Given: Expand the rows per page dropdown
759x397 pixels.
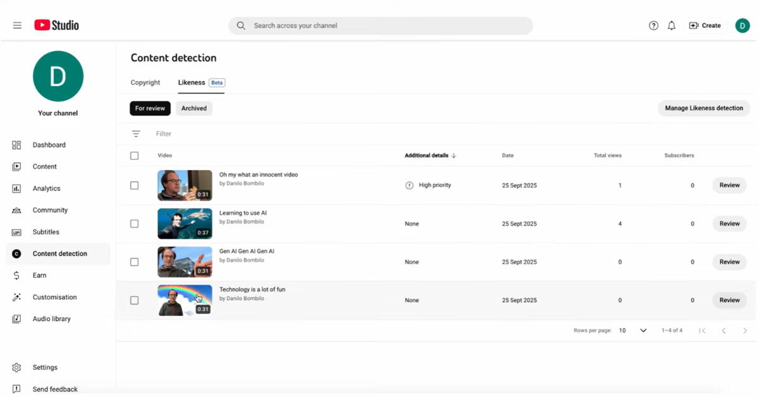Looking at the screenshot, I should pyautogui.click(x=643, y=331).
